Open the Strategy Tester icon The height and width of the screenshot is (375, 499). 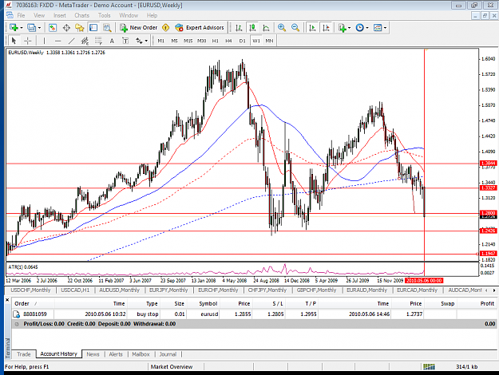[x=107, y=28]
